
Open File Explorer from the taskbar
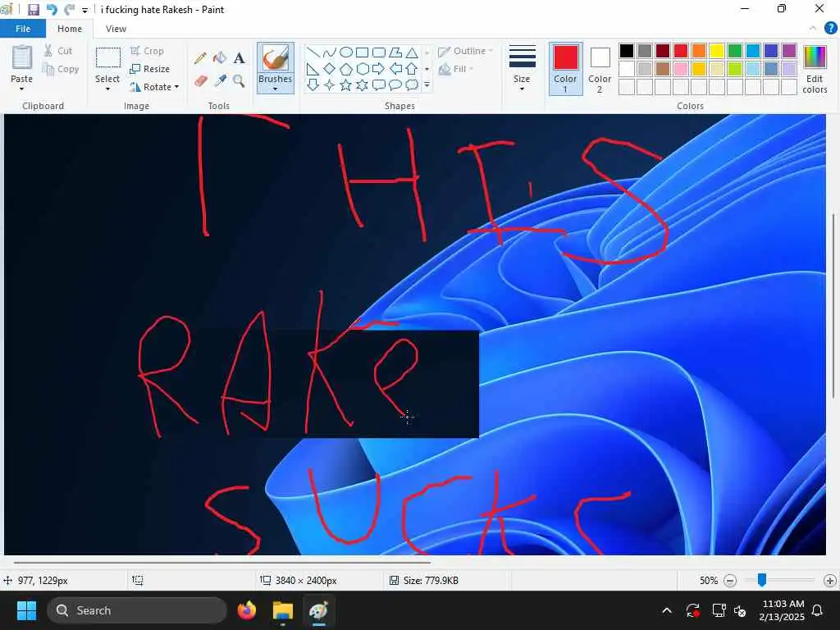pyautogui.click(x=283, y=610)
